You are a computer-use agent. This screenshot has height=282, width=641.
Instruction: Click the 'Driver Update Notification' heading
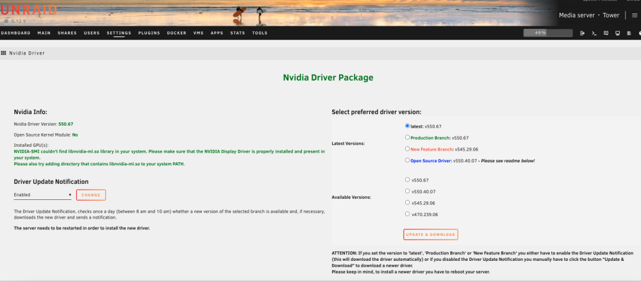point(51,181)
